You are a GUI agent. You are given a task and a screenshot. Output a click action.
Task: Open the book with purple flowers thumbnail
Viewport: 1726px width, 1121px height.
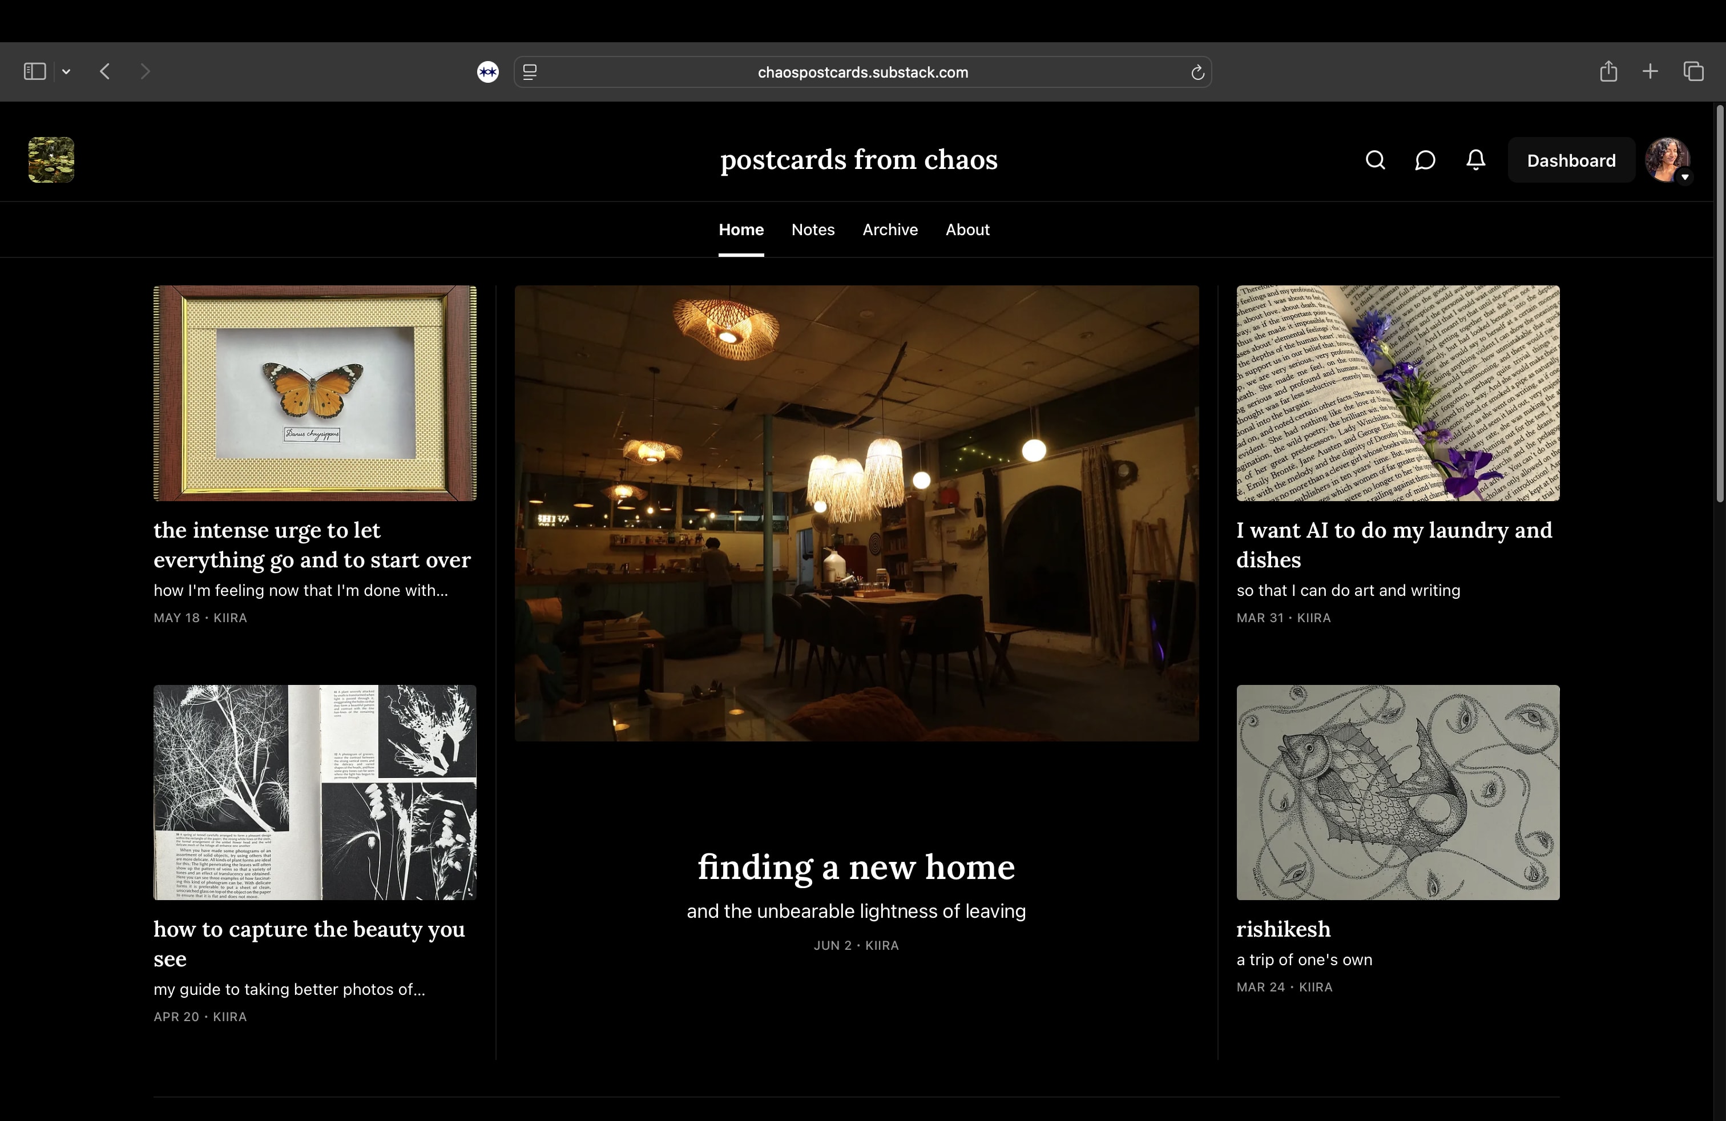click(x=1397, y=393)
